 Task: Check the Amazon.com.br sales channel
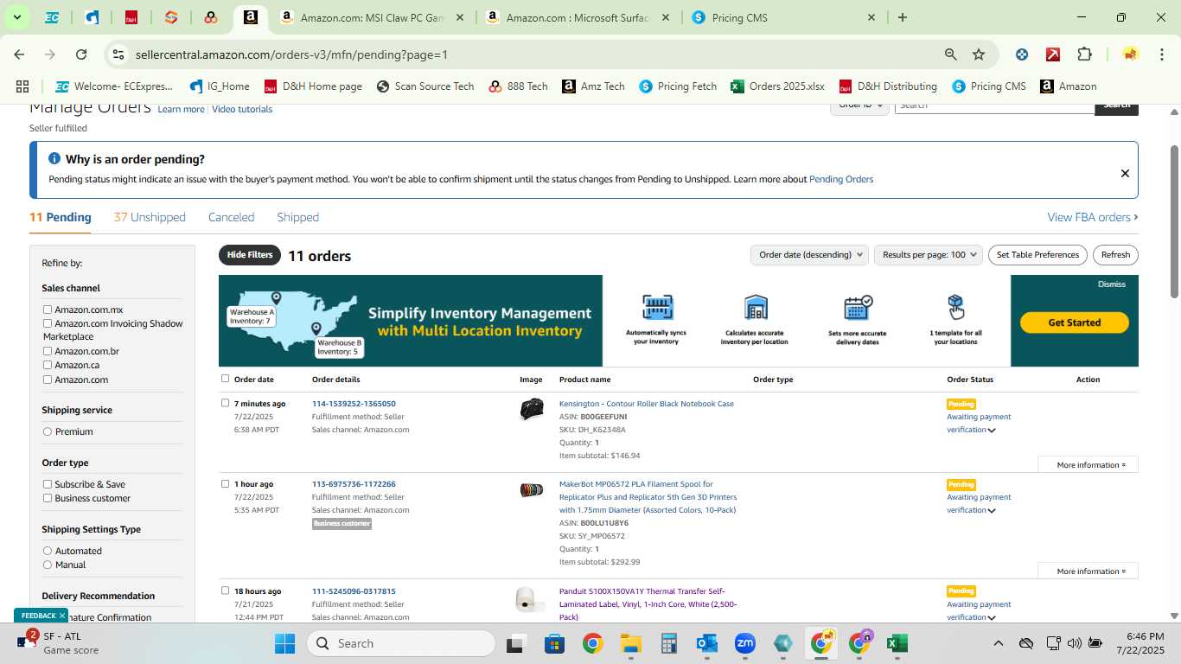coord(48,351)
